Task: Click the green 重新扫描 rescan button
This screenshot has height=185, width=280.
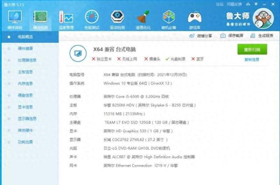Action: [252, 49]
